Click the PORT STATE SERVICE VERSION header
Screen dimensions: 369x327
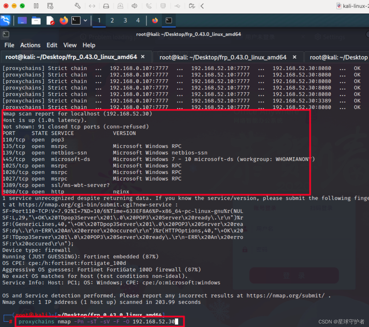coord(69,133)
